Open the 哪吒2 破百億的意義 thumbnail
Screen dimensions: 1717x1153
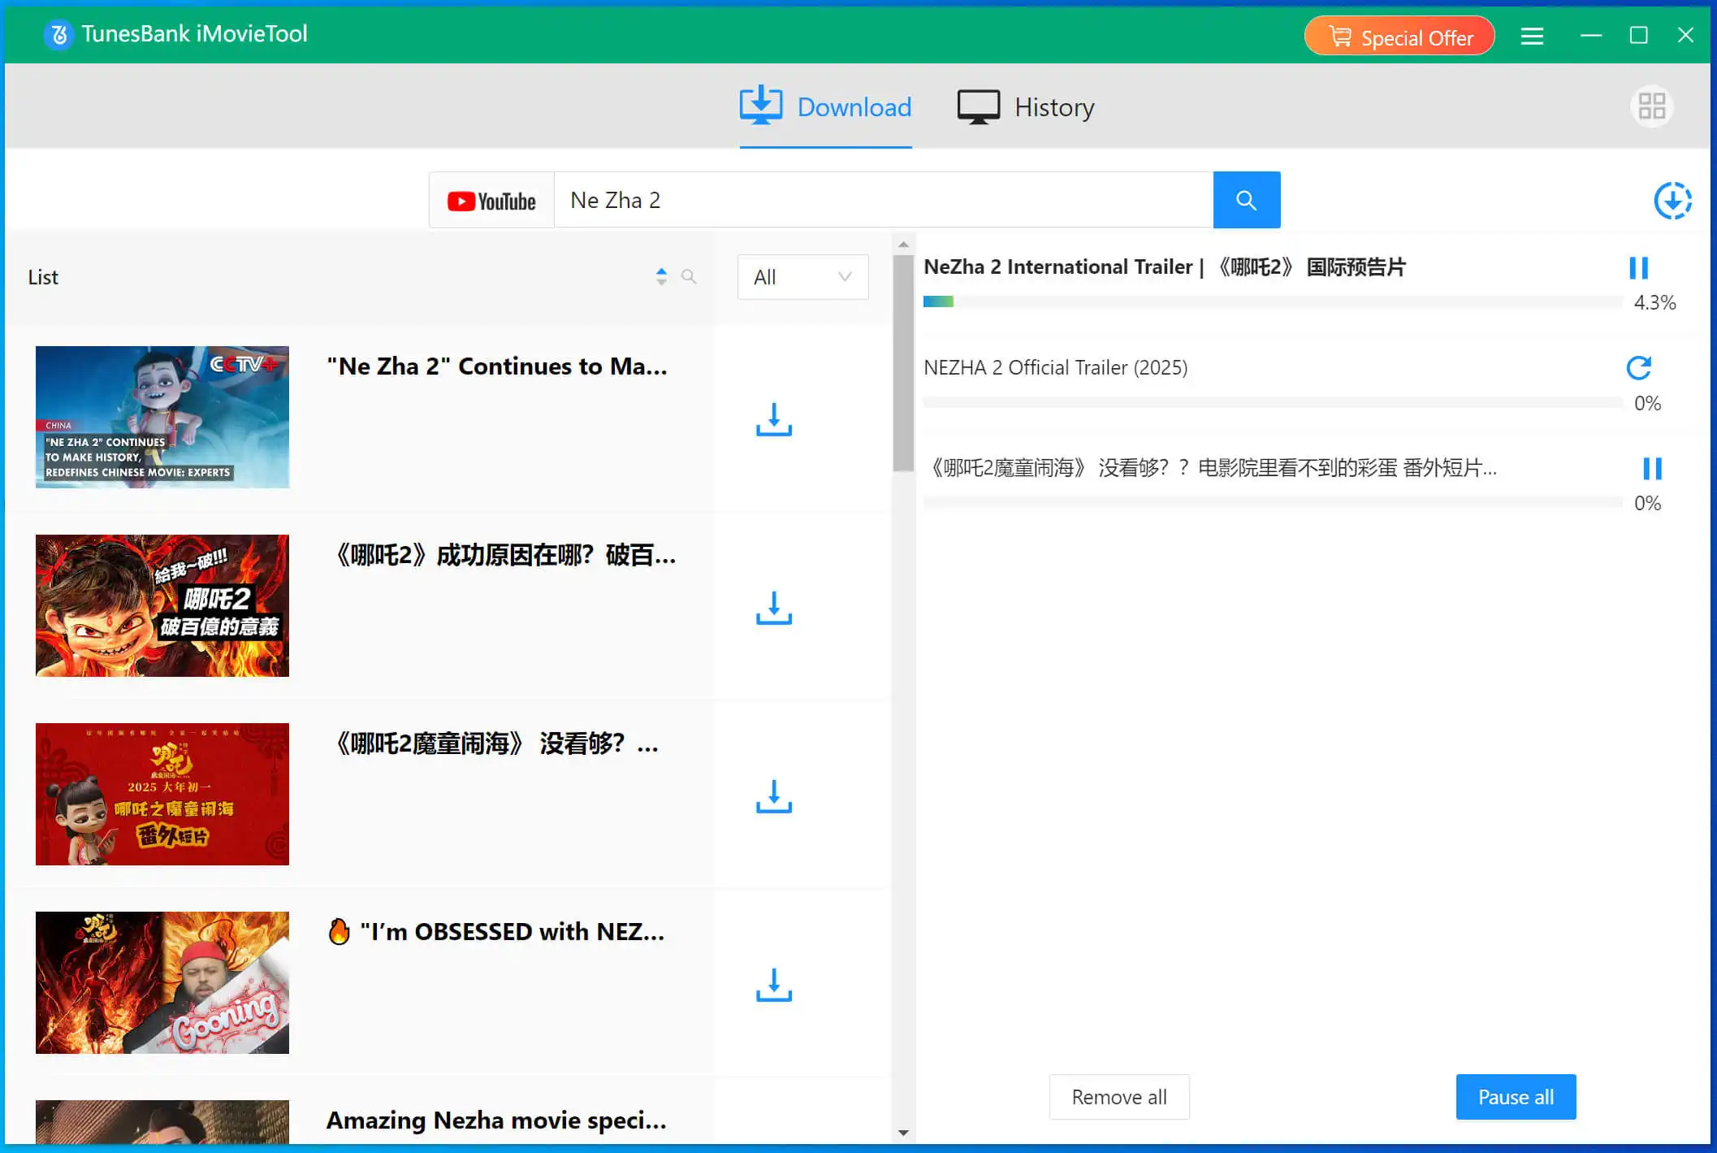pyautogui.click(x=162, y=605)
